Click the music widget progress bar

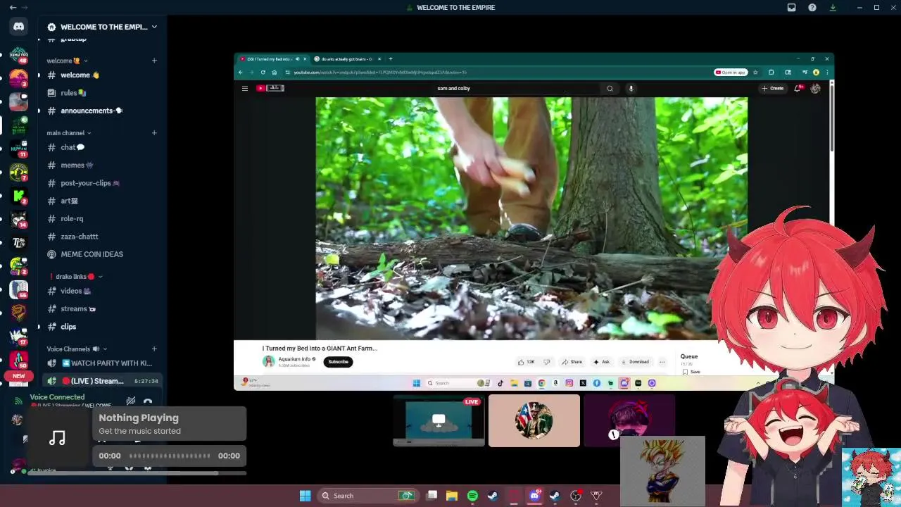[170, 456]
